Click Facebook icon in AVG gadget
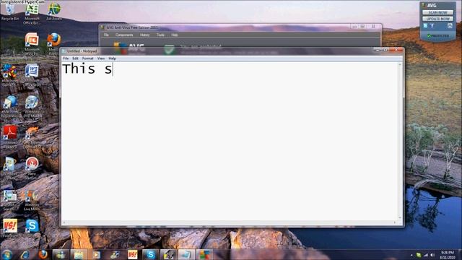This screenshot has height=260, width=462. [432, 26]
